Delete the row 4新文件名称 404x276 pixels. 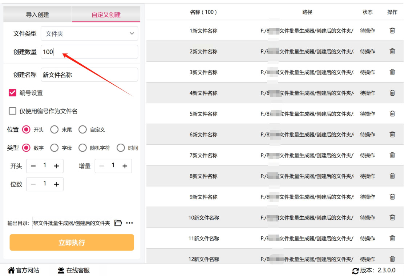click(x=392, y=93)
